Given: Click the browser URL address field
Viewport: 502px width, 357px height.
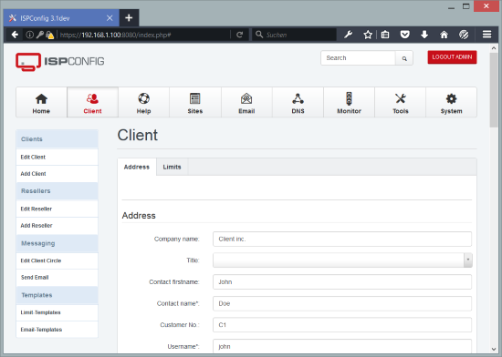Looking at the screenshot, I should [x=144, y=35].
